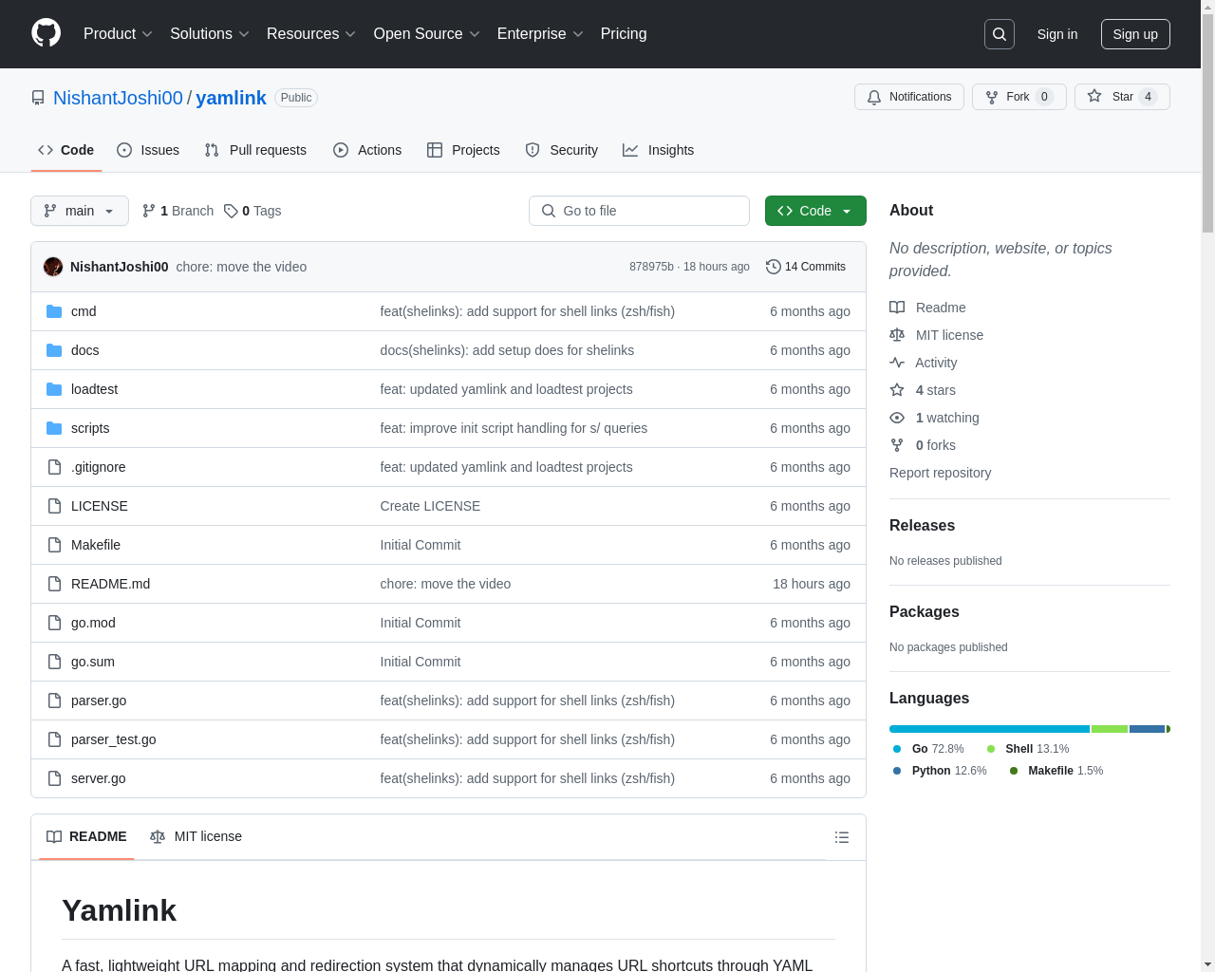Open the Makefile file
1215x972 pixels.
95,545
